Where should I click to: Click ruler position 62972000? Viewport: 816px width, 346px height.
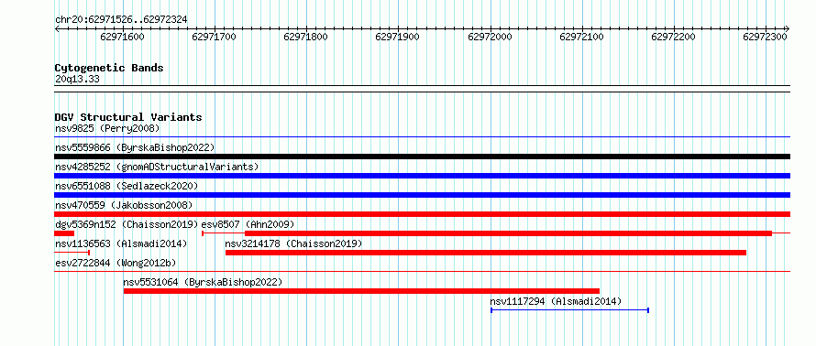point(490,37)
